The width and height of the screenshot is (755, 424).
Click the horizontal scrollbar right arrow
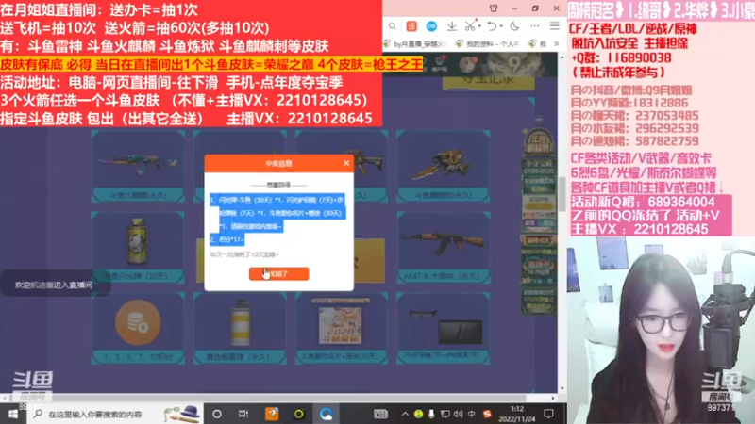point(553,398)
